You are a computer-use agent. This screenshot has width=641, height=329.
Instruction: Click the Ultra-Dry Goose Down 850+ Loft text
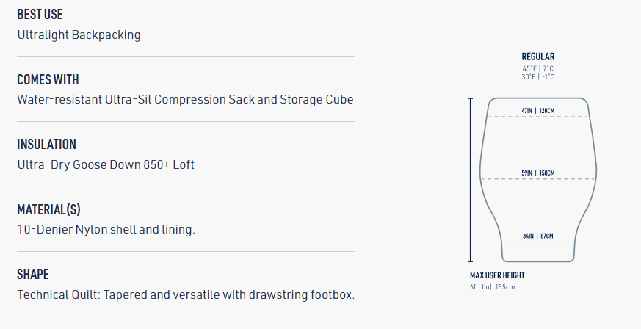pyautogui.click(x=106, y=164)
